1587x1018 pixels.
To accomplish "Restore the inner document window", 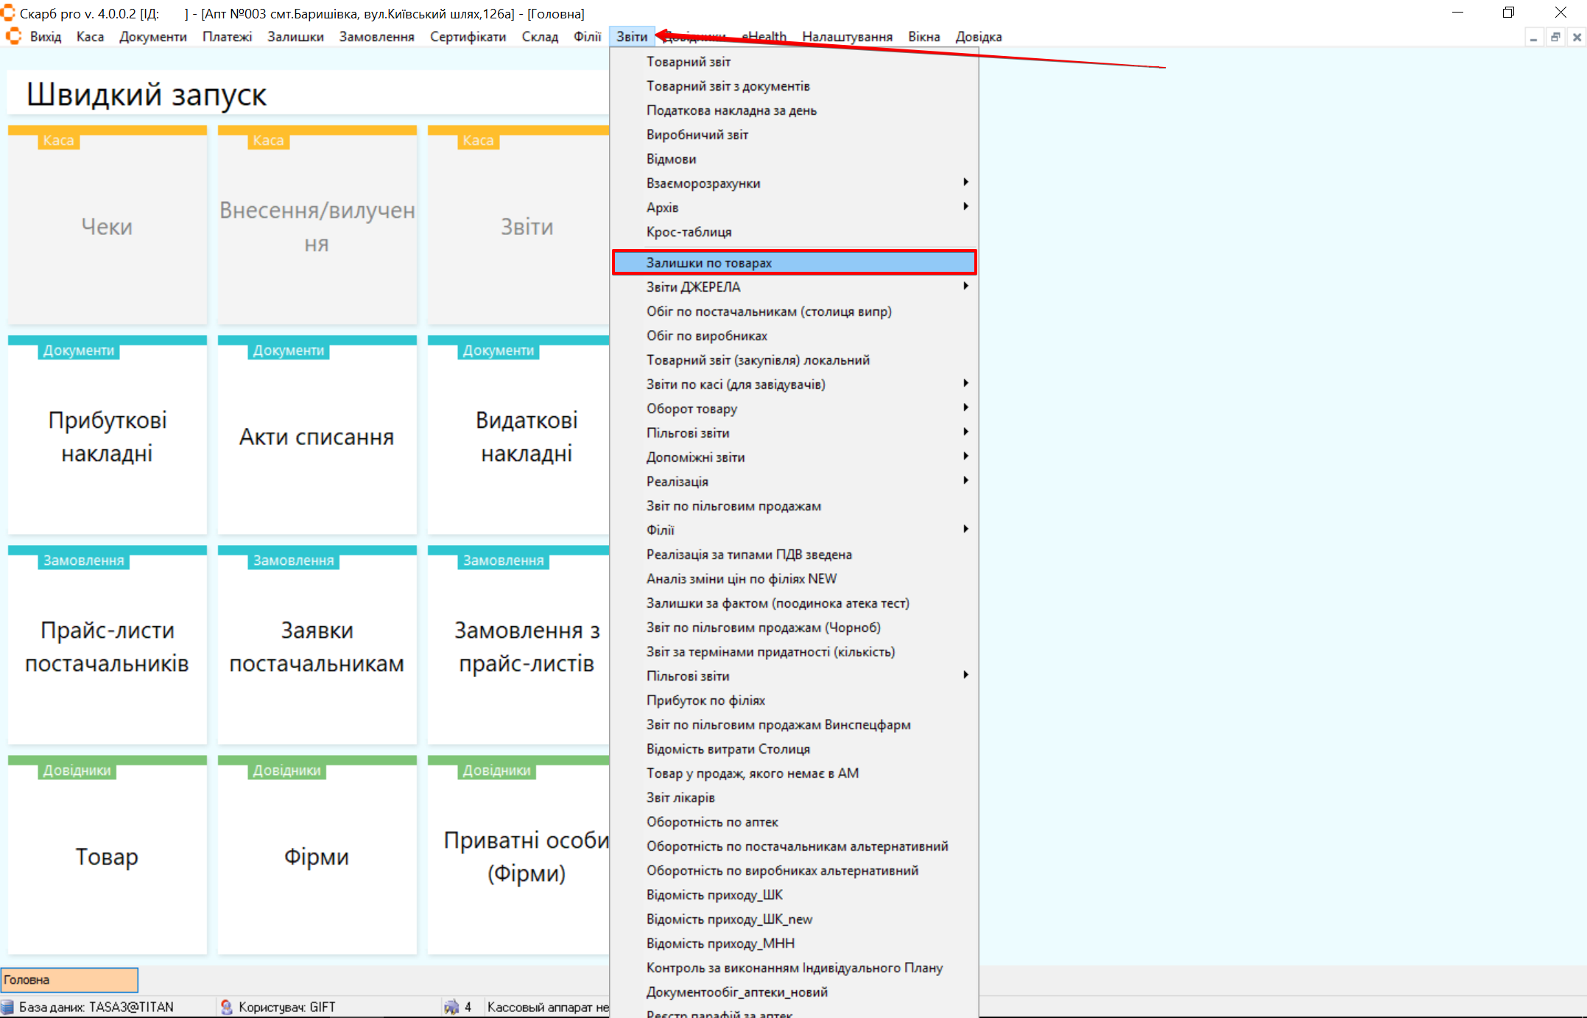I will click(1555, 37).
